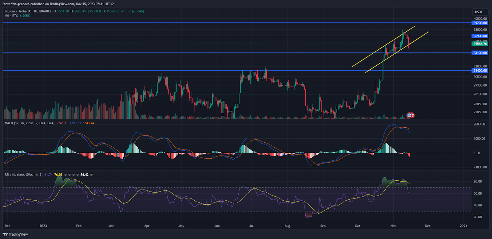Click the RSI value 61.74
The height and width of the screenshot is (239, 492).
48,175
